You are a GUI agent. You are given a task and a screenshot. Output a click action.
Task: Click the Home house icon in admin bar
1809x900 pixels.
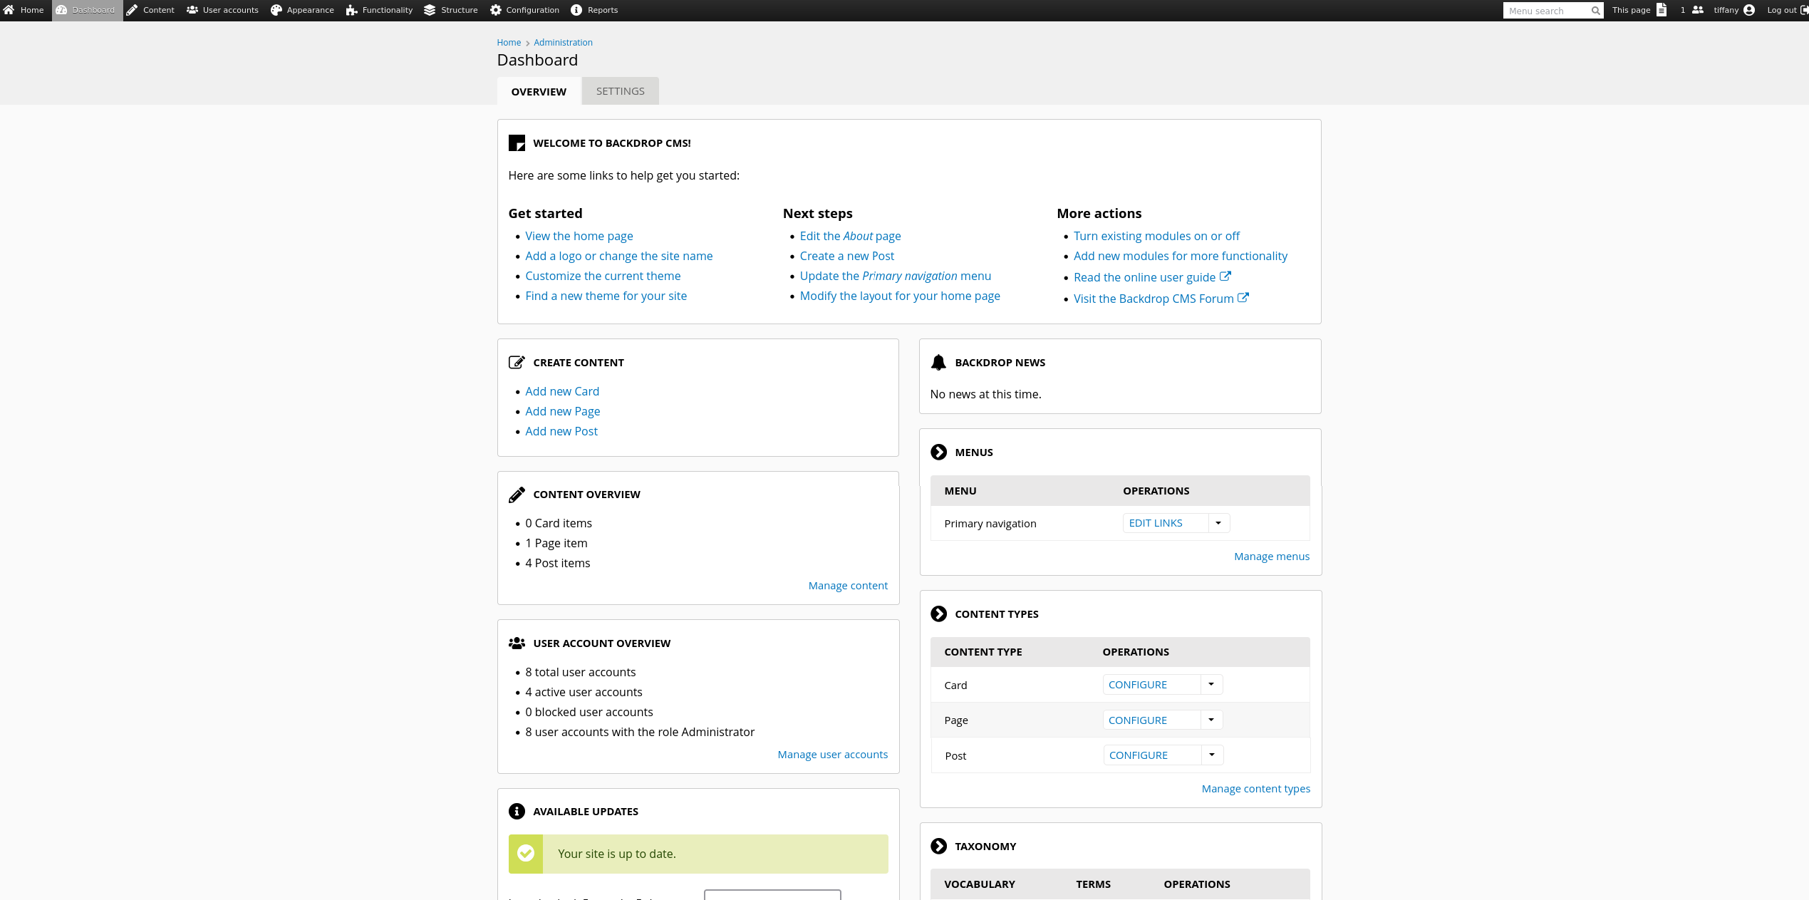coord(9,10)
